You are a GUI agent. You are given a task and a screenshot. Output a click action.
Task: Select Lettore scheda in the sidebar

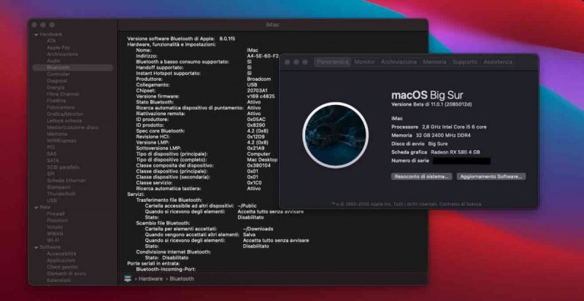tap(64, 121)
